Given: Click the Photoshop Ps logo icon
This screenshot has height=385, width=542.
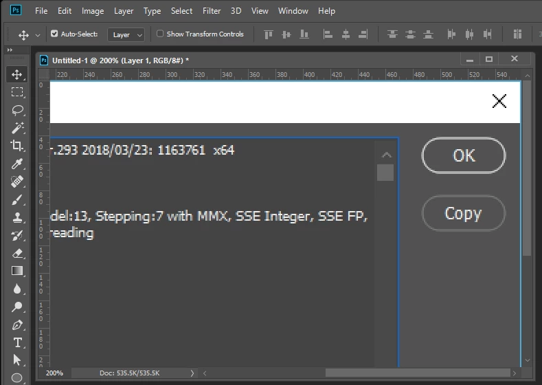Looking at the screenshot, I should (x=16, y=10).
